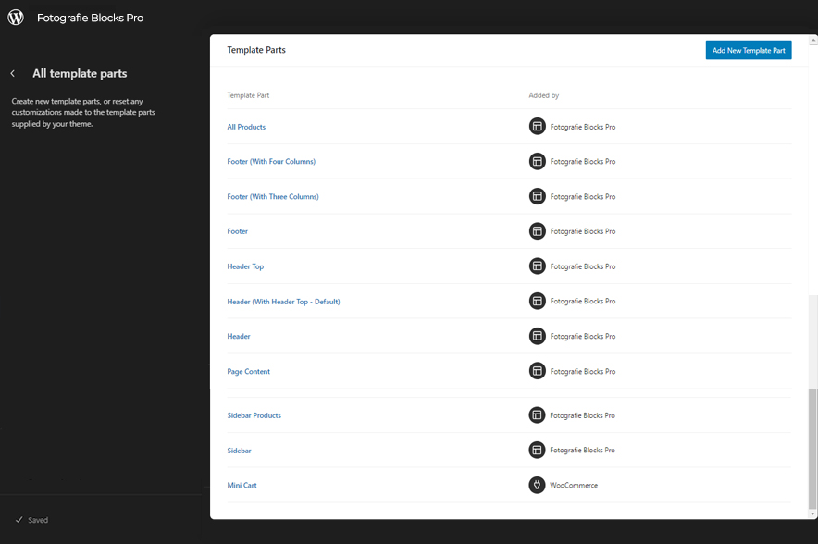
Task: Click the WooCommerce plugin icon beside Mini Cart
Action: [537, 485]
